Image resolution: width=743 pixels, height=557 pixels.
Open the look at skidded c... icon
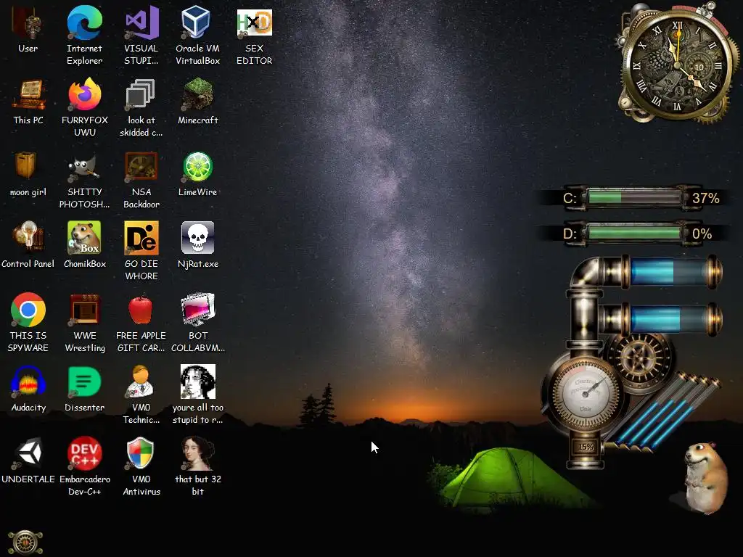pos(141,94)
